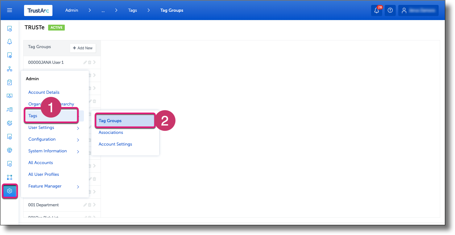Screen dimensions: 455x235
Task: Open the help question mark icon
Action: point(390,10)
